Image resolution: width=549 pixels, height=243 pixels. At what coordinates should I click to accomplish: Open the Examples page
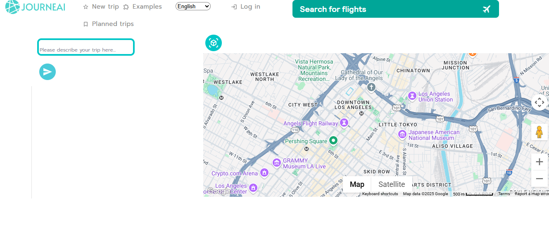[x=143, y=7]
